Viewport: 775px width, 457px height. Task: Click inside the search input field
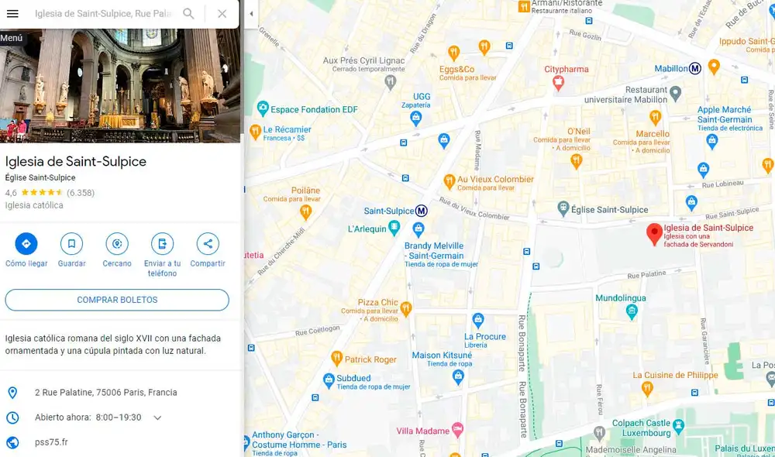click(101, 13)
